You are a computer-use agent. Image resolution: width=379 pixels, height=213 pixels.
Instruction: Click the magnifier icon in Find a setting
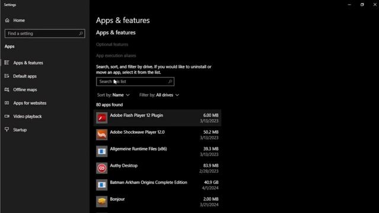[x=81, y=34]
